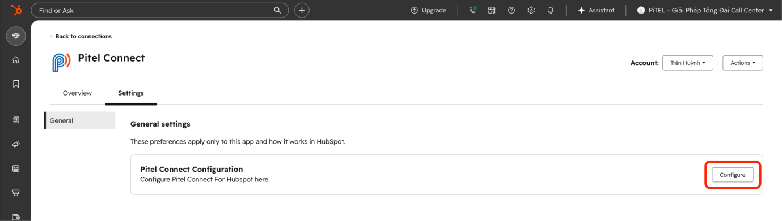This screenshot has width=782, height=221.
Task: Click the Find or Ask search field
Action: (x=159, y=10)
